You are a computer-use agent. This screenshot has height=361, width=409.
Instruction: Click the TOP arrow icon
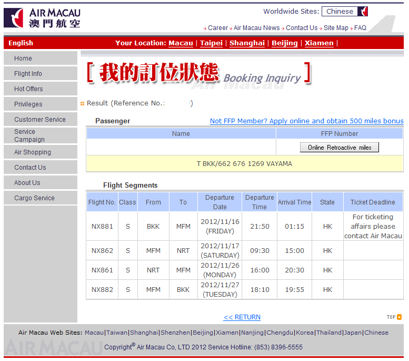point(399,317)
